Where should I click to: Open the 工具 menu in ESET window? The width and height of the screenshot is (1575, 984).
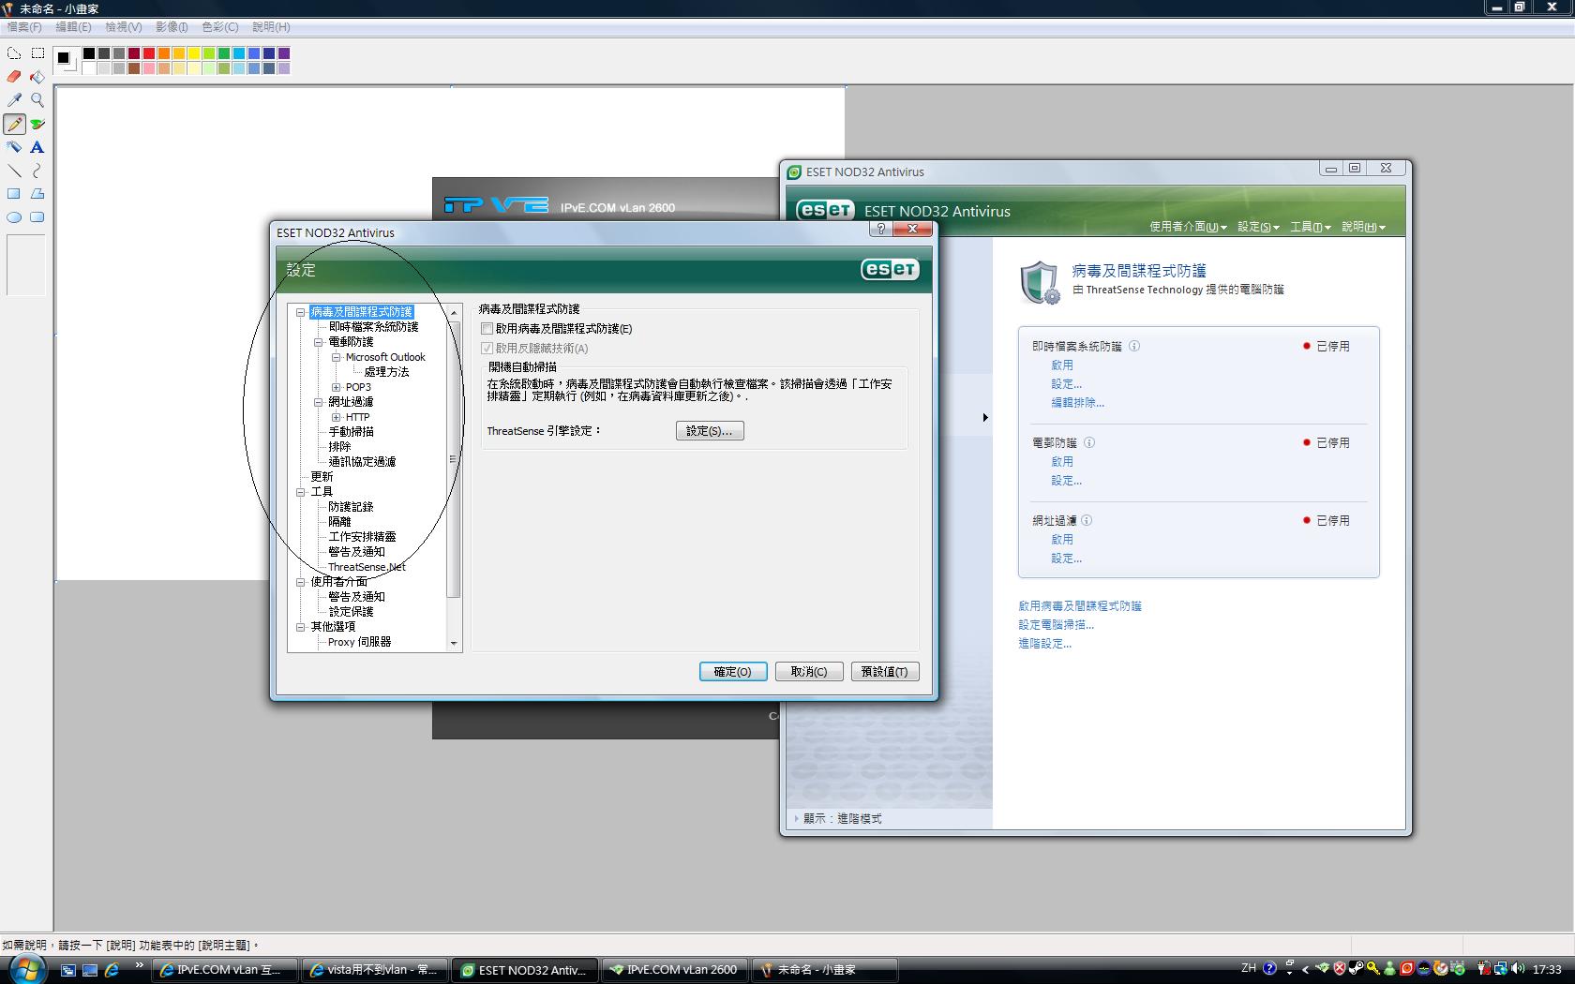click(x=1309, y=227)
